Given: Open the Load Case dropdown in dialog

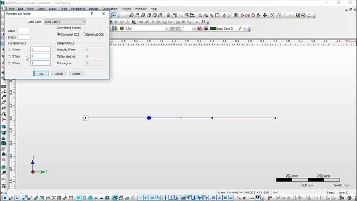Looking at the screenshot, I should tap(65, 22).
